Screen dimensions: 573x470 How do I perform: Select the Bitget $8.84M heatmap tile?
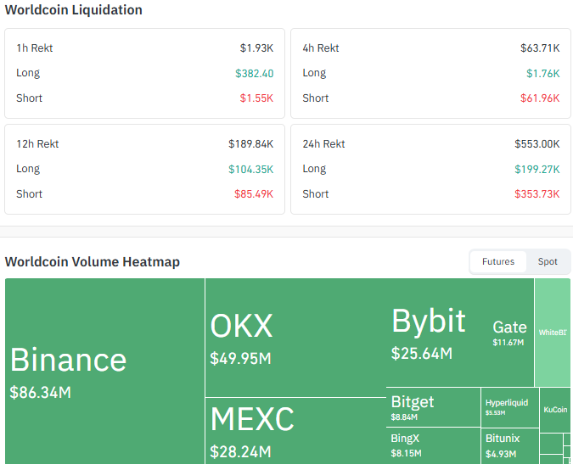point(434,407)
